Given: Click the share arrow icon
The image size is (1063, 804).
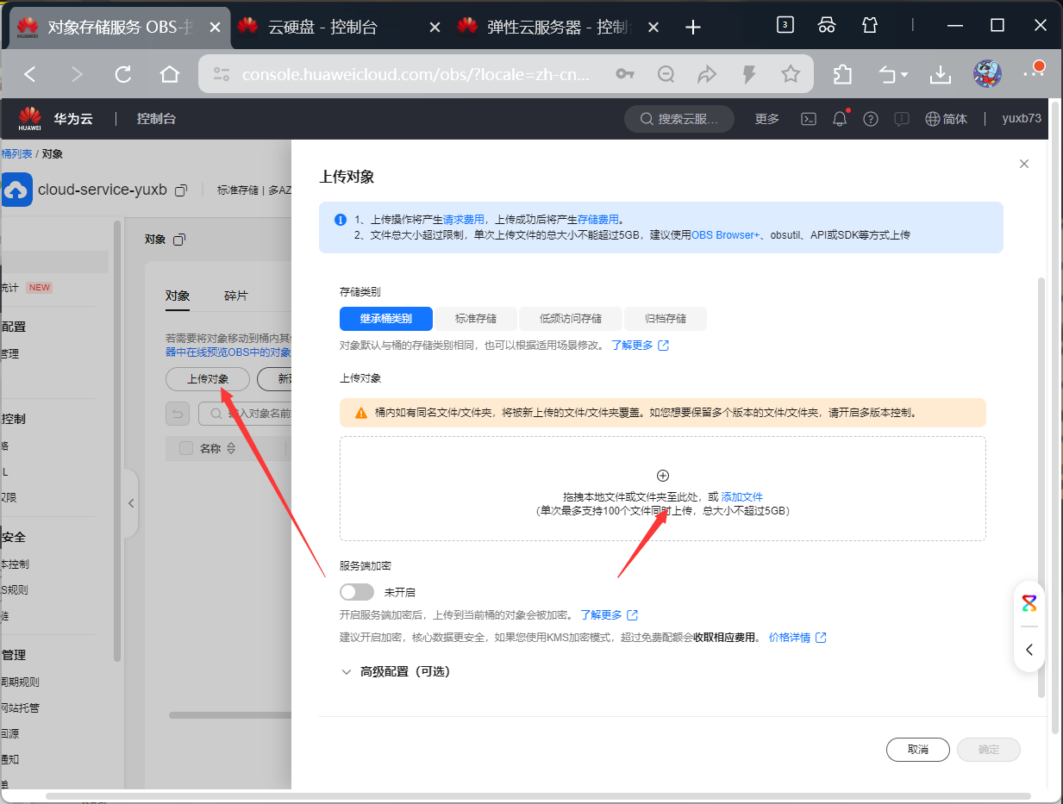Looking at the screenshot, I should (708, 75).
